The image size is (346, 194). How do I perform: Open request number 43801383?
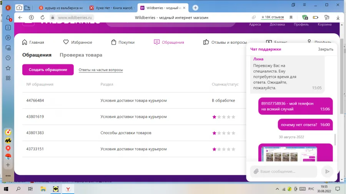35,133
